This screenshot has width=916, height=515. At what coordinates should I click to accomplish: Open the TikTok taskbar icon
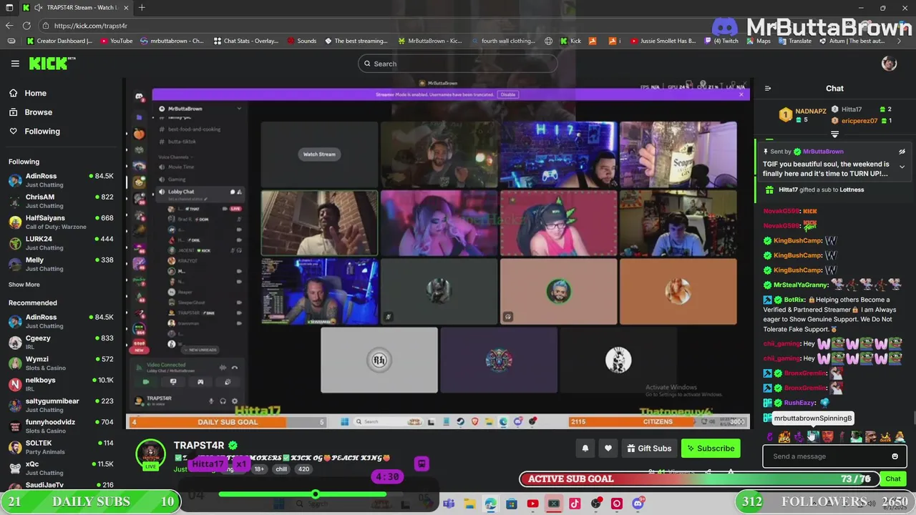pyautogui.click(x=575, y=504)
